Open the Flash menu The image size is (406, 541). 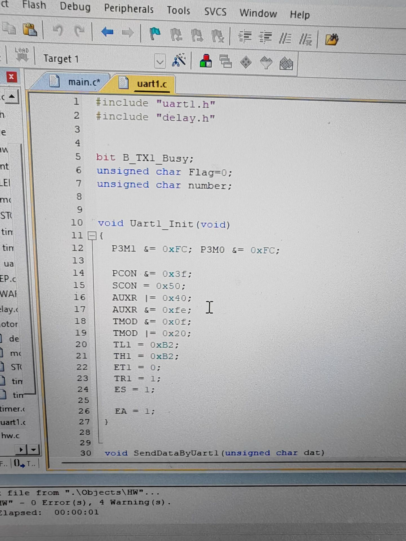(34, 5)
